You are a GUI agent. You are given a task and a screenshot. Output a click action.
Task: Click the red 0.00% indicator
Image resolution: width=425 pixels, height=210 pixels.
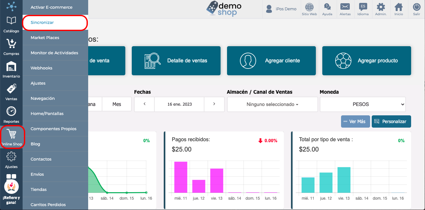point(268,141)
